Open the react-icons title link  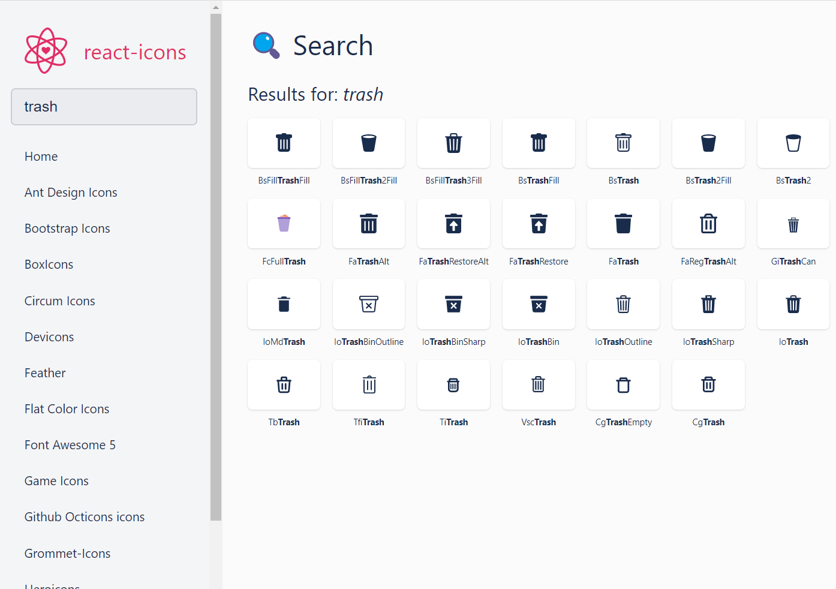135,52
